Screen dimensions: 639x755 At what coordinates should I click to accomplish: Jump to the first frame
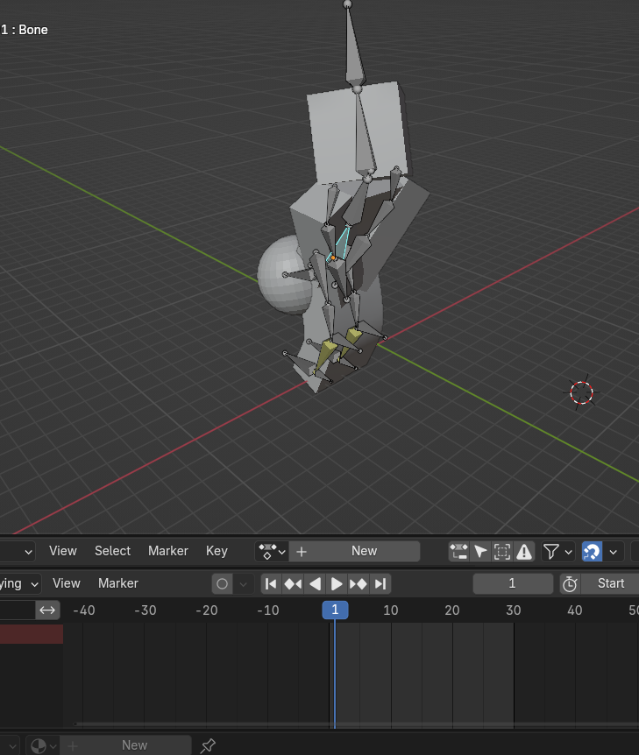pyautogui.click(x=271, y=584)
